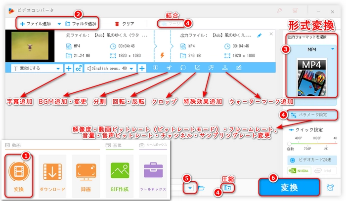
Task: Open the subtitle dropdown 無効にする
Action: 36,68
